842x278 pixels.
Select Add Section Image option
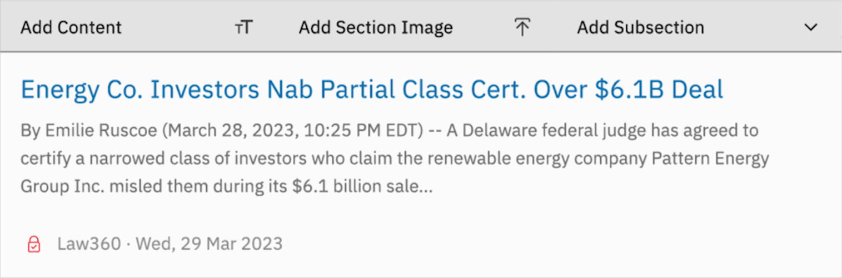(376, 27)
